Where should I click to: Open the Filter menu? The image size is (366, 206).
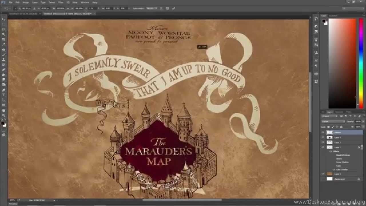pyautogui.click(x=61, y=2)
